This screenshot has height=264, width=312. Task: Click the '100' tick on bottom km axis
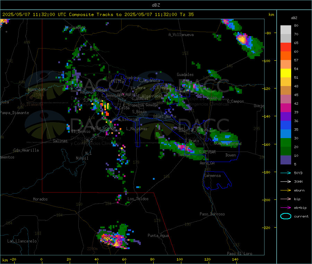[180, 259]
